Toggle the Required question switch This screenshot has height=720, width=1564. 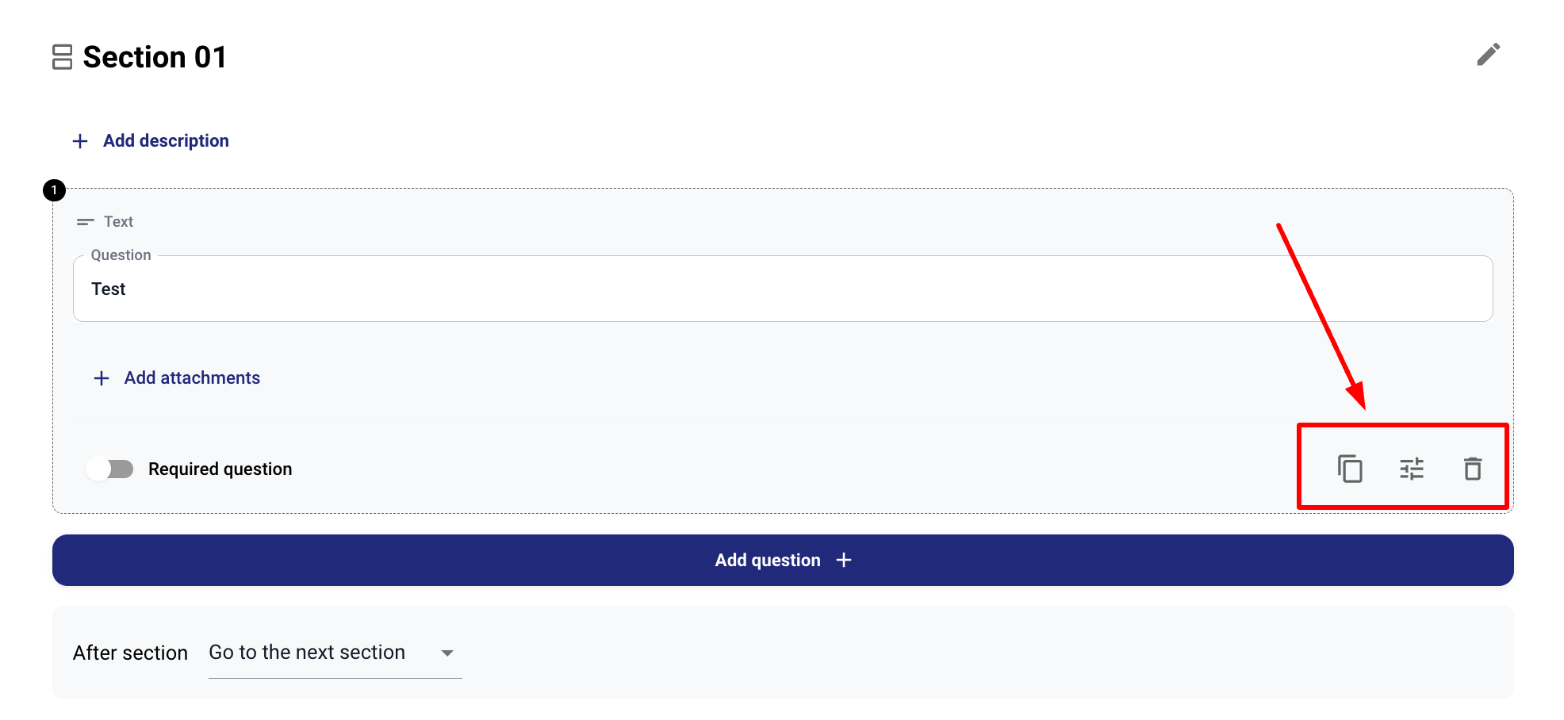point(110,469)
